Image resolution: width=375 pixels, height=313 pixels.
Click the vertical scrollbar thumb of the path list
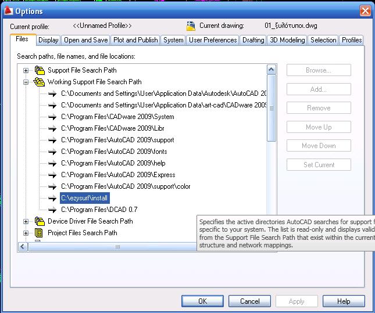(x=271, y=108)
